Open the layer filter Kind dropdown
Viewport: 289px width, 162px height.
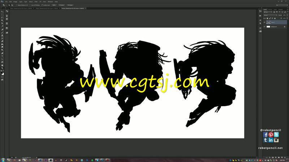pyautogui.click(x=268, y=12)
